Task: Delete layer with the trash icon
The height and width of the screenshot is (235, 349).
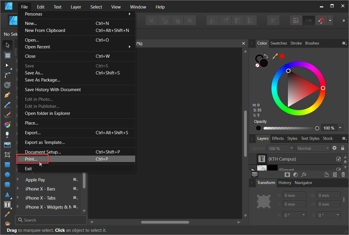Action: pyautogui.click(x=343, y=175)
